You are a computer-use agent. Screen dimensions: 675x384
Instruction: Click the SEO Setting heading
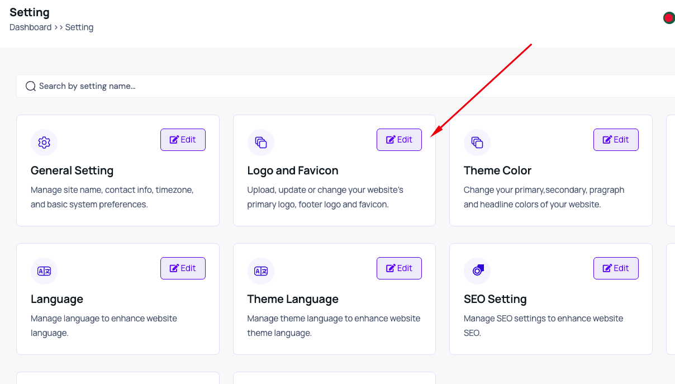tap(495, 299)
